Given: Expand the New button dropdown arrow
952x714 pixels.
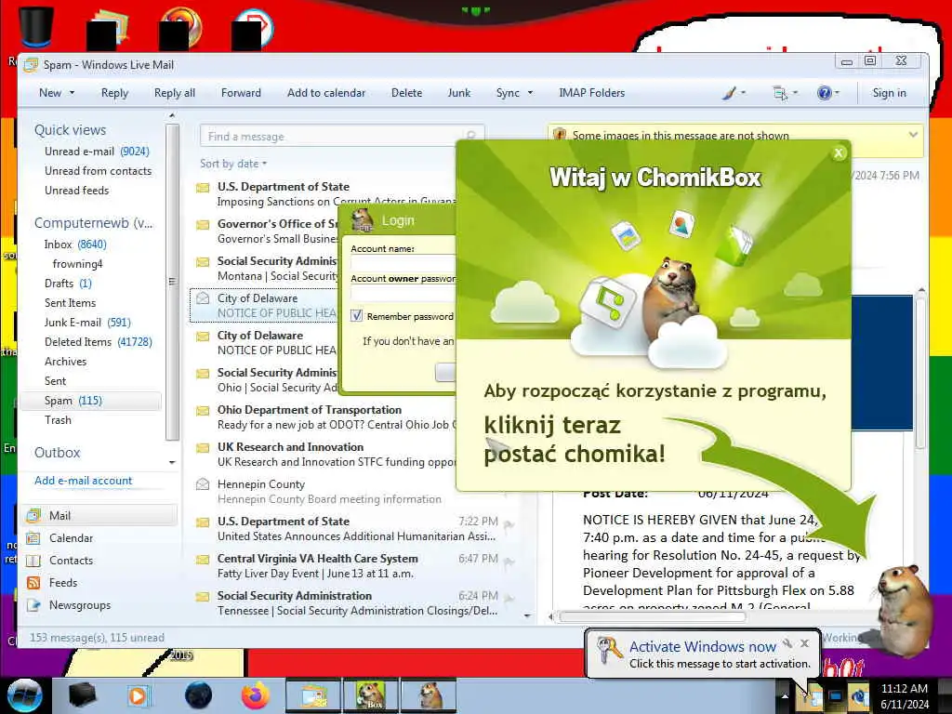Looking at the screenshot, I should pos(73,93).
